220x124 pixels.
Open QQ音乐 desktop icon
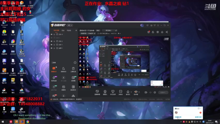4,33
